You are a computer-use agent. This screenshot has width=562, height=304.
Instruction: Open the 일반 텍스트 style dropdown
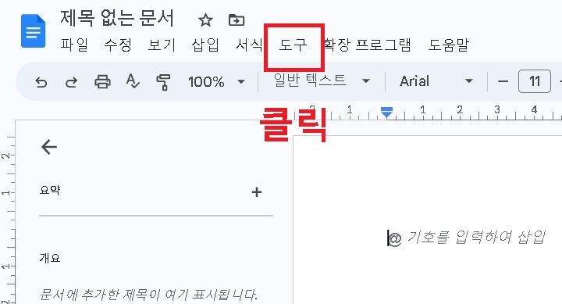[322, 81]
